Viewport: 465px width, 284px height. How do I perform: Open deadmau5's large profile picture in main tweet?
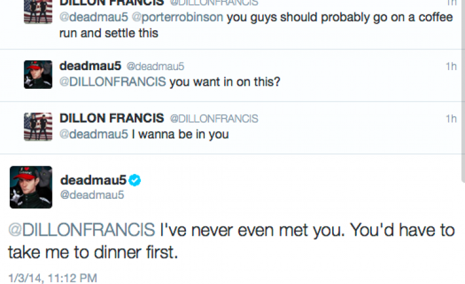pyautogui.click(x=28, y=186)
